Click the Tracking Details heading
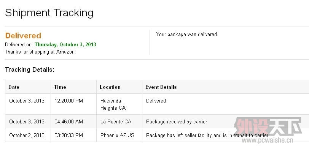This screenshot has height=153, width=309. (x=30, y=69)
